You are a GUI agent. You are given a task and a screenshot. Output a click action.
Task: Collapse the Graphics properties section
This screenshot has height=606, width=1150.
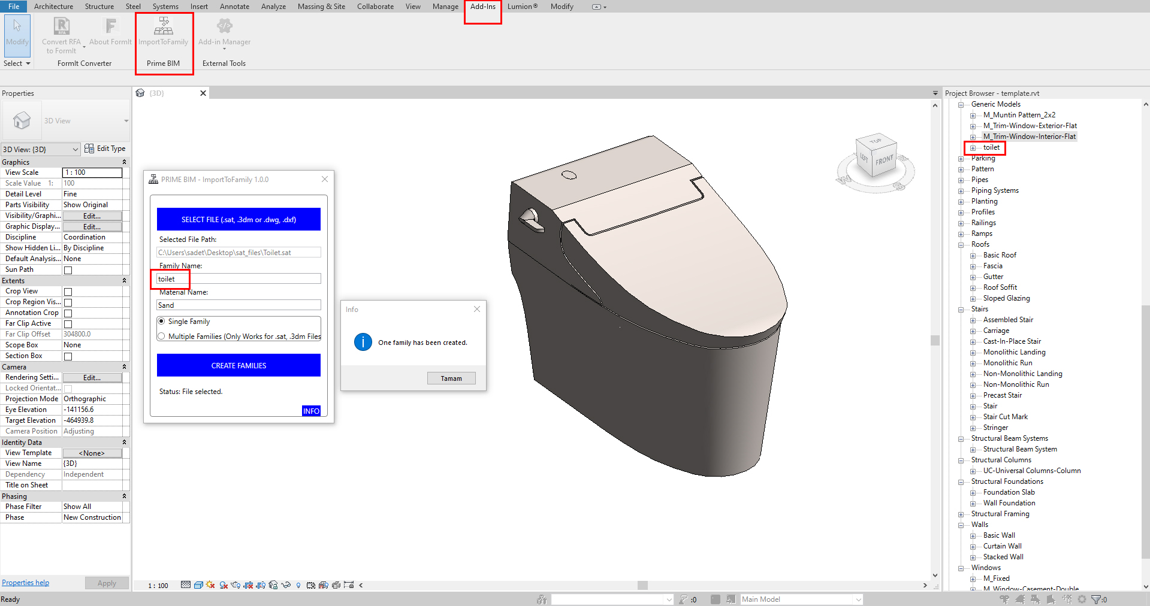[x=124, y=162]
